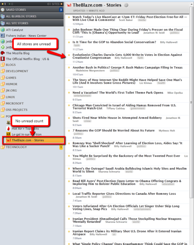Image resolution: width=194 pixels, height=245 pixels.
Task: Toggle unread dot on Toilet Theme Park story
Action: click(69, 92)
